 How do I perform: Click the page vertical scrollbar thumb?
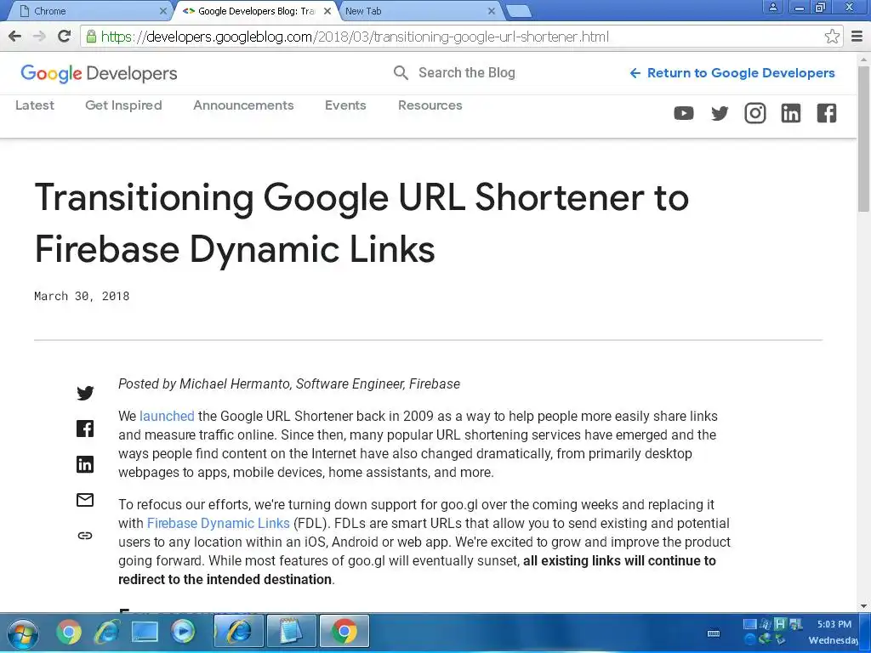pos(863,139)
